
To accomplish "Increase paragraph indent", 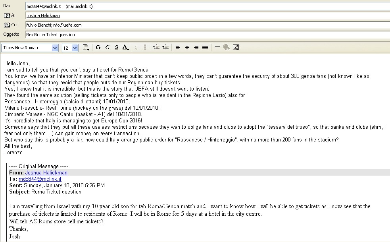I will click(x=165, y=47).
